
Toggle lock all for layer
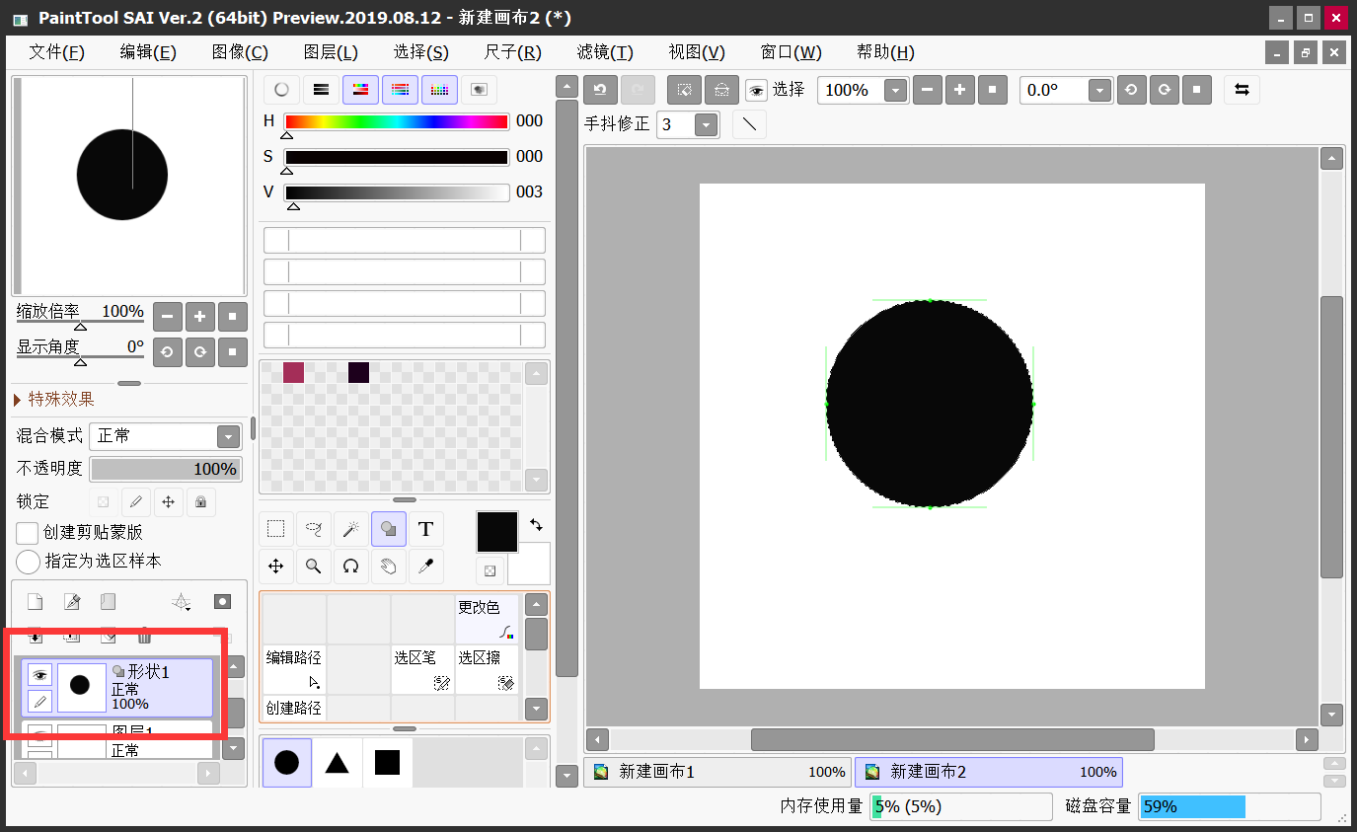(200, 501)
